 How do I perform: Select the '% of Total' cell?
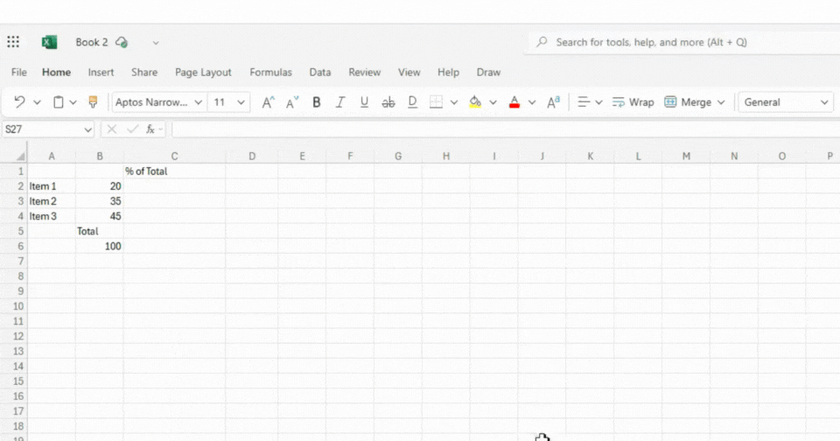tap(174, 171)
